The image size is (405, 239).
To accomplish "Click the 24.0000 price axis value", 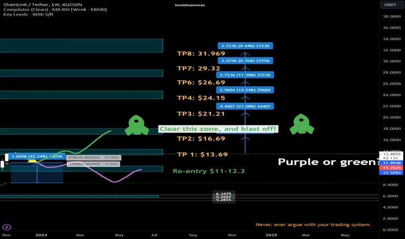I will [392, 95].
